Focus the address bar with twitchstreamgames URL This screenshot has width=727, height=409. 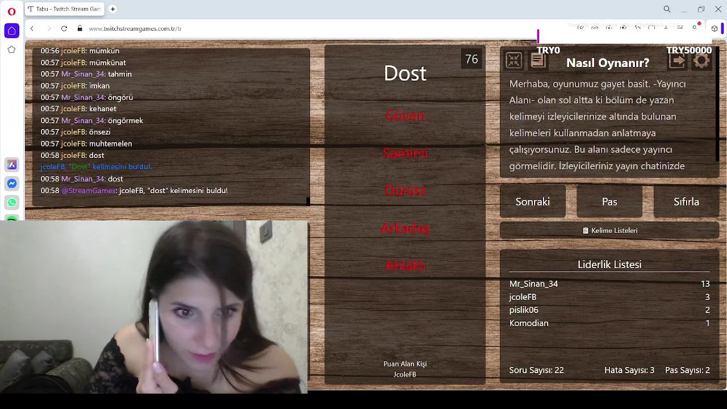135,28
